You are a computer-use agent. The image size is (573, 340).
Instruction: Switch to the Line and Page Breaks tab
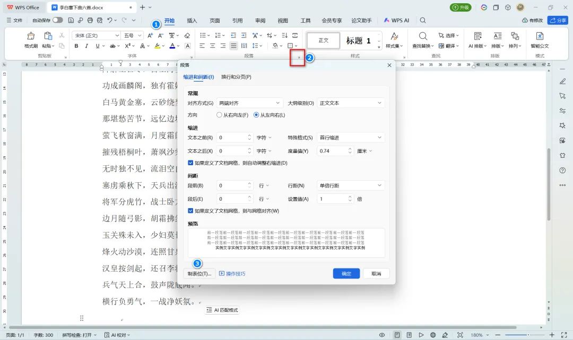tap(236, 77)
